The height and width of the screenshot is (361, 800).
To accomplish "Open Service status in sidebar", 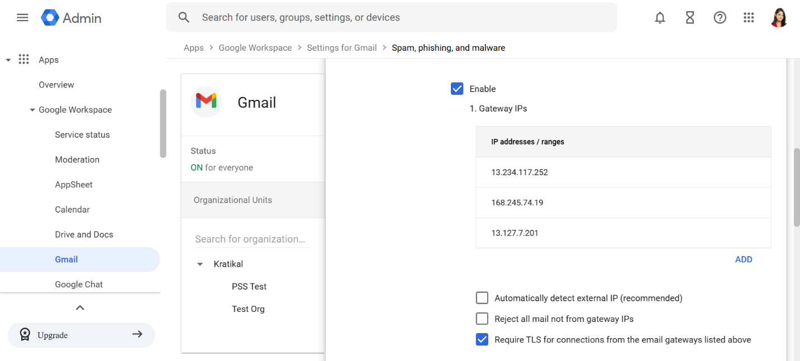I will pos(82,134).
